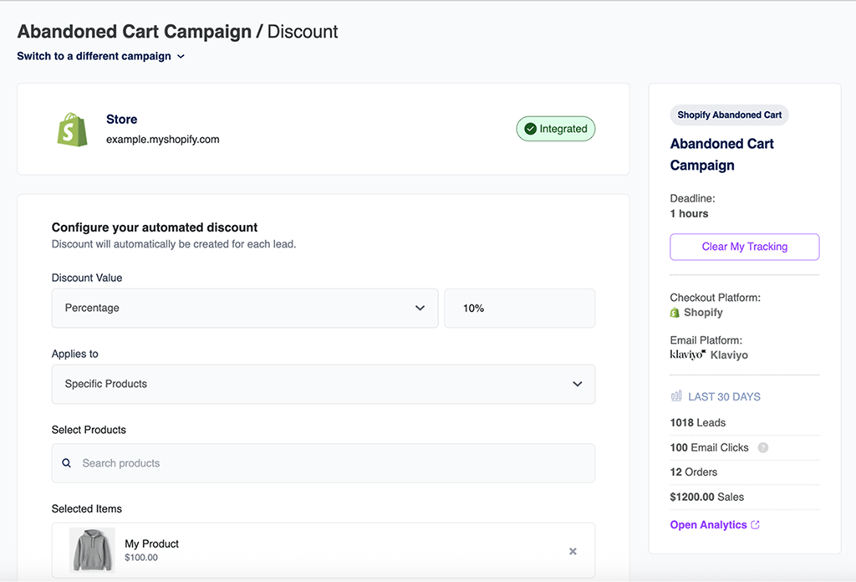856x582 pixels.
Task: Click the gray hoodie product thumbnail
Action: 92,550
